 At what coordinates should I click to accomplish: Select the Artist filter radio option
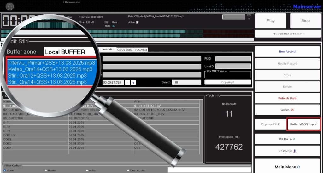tap(87, 170)
